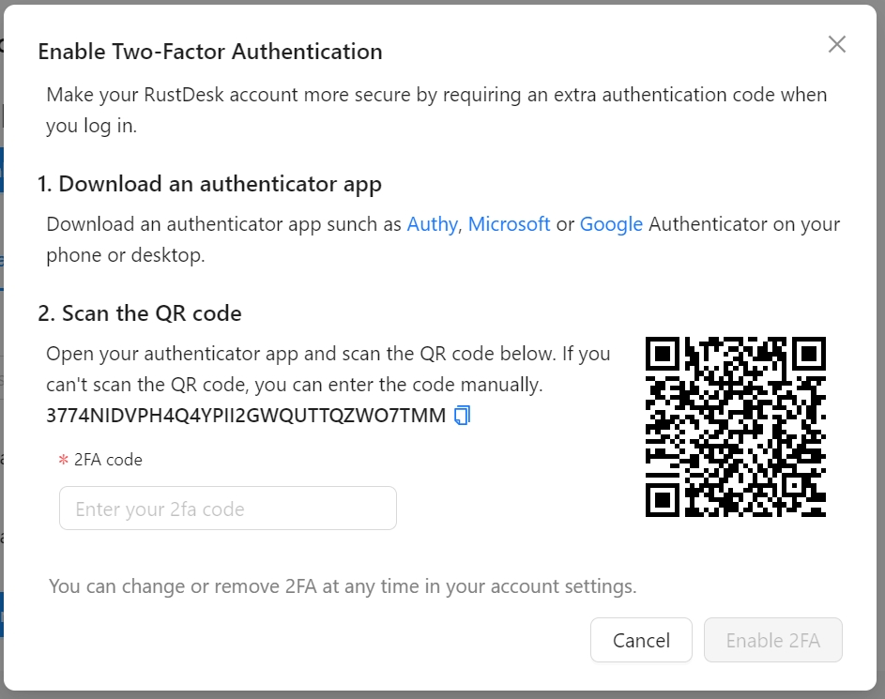This screenshot has width=885, height=699.
Task: Click the QR code's top-left finder square
Action: pos(663,355)
